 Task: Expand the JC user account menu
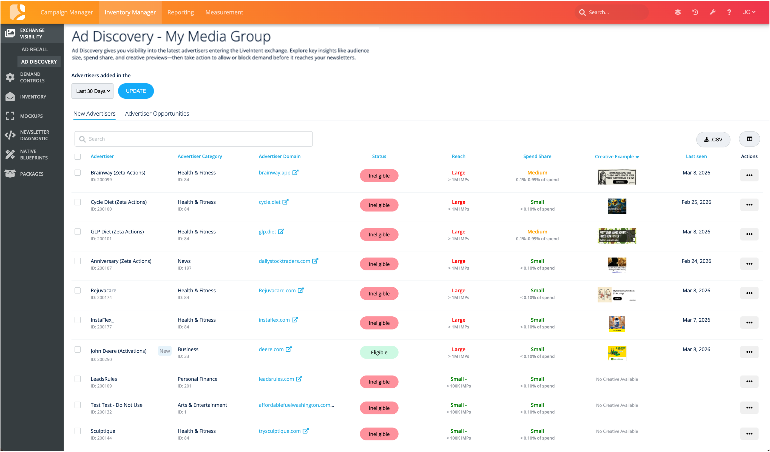click(x=749, y=12)
